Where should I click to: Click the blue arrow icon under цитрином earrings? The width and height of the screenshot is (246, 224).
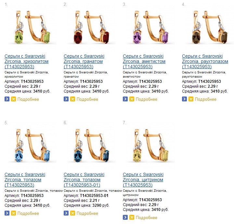pyautogui.click(x=125, y=217)
